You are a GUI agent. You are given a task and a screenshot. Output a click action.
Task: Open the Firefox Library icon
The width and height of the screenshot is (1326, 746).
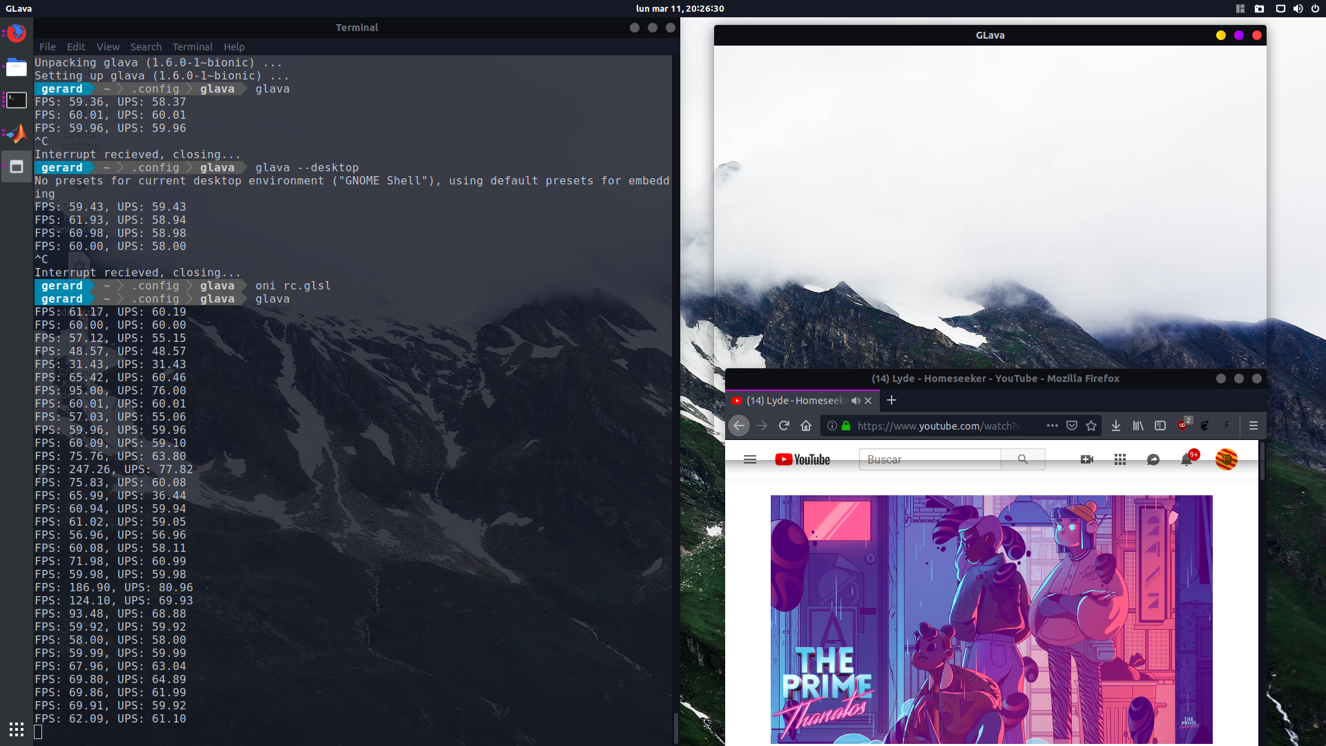[x=1138, y=425]
